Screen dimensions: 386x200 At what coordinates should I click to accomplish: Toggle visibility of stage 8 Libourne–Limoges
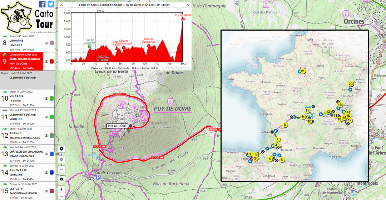click(46, 43)
